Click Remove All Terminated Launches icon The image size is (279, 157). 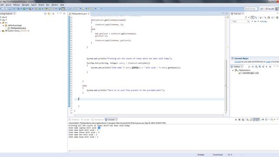243,119
